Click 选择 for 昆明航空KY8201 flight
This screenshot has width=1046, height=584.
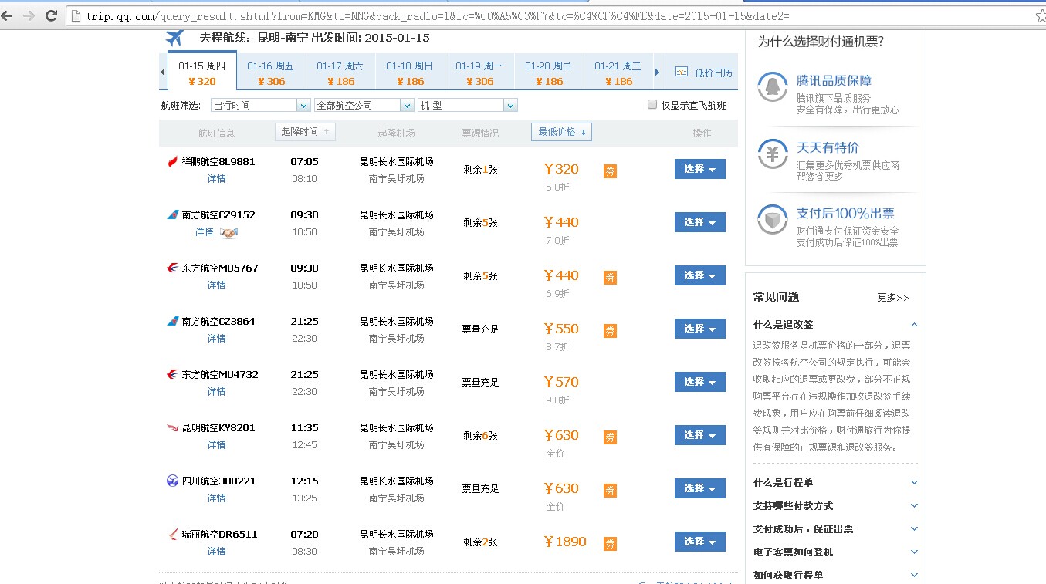click(x=700, y=435)
